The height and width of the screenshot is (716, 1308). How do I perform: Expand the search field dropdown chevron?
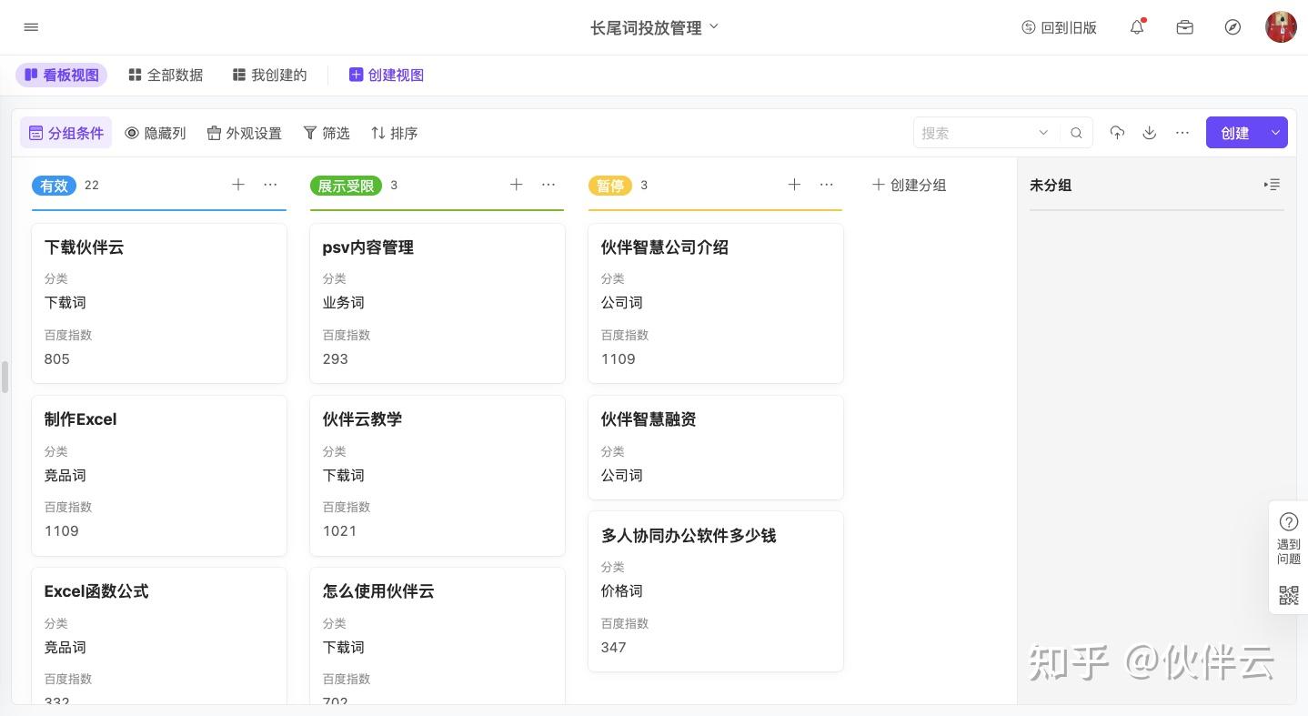(x=1043, y=133)
